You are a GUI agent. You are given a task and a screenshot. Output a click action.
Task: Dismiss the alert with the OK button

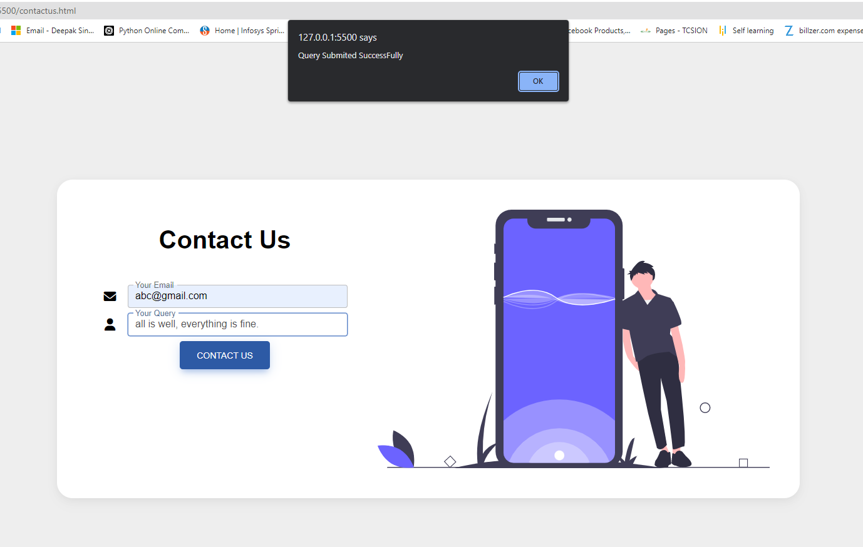click(x=538, y=81)
